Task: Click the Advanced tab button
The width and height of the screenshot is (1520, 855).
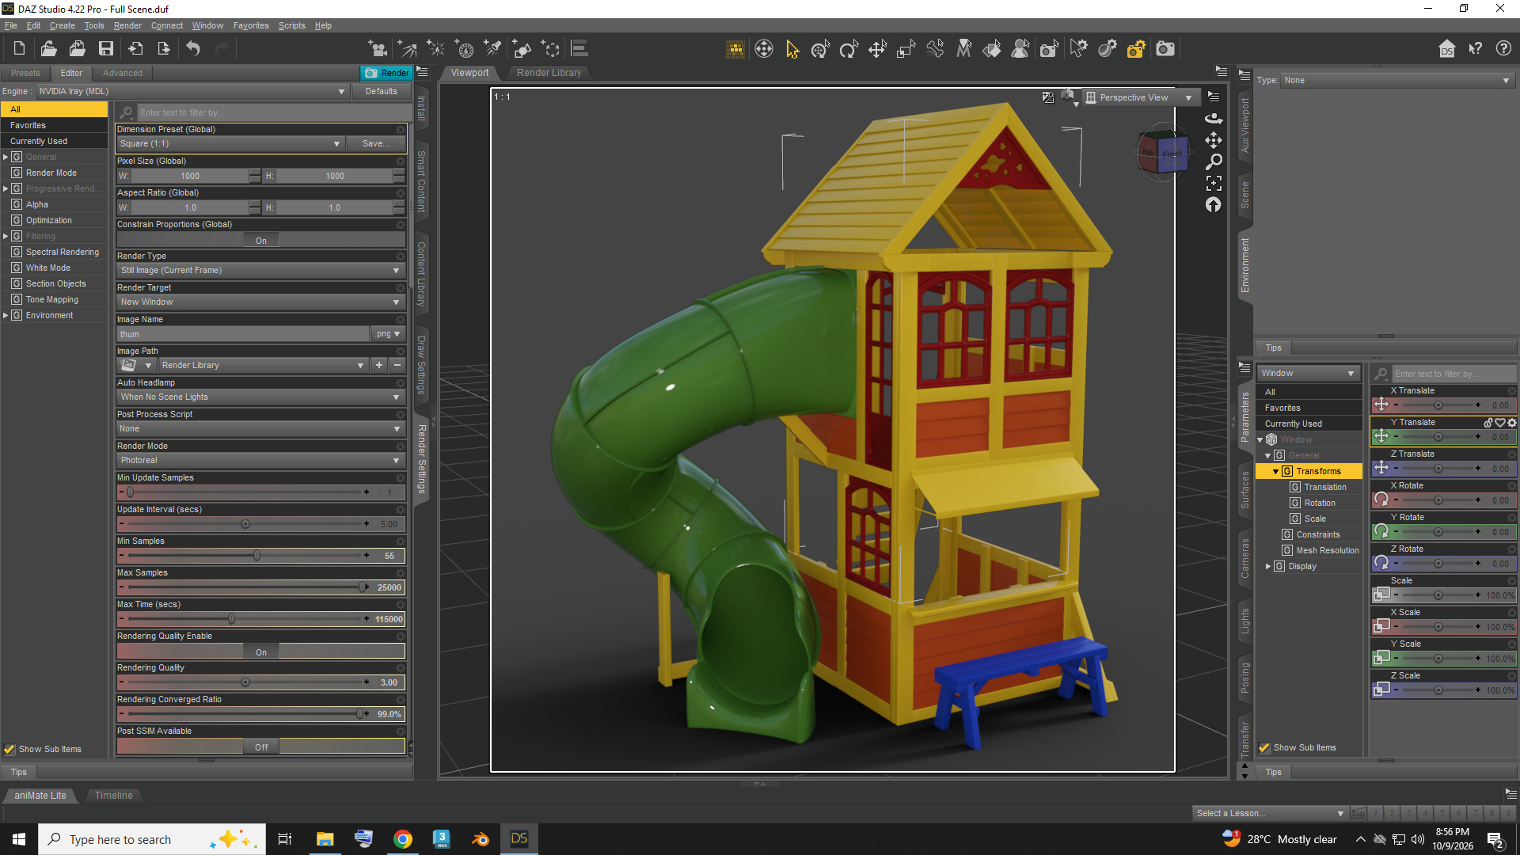Action: [x=123, y=73]
